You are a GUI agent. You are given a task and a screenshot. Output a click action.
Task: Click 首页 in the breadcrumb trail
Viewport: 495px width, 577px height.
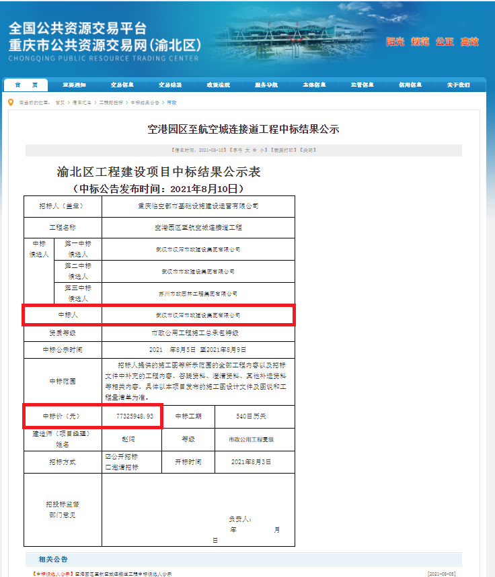coord(61,103)
